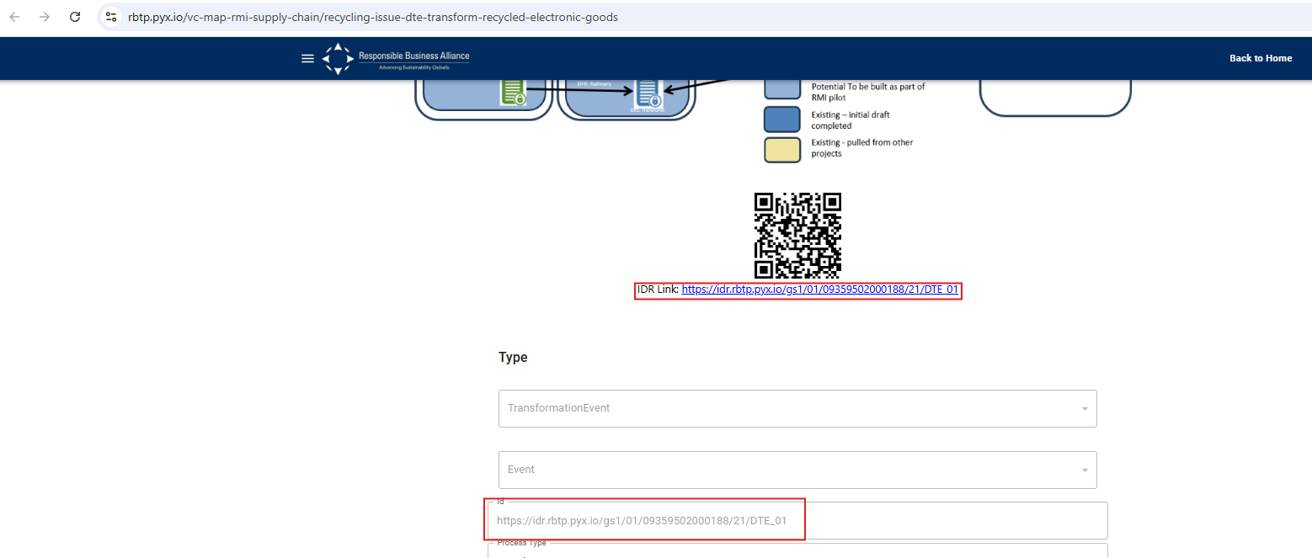Viewport: 1312px width, 558px height.
Task: Open the IDR link idr.rbtp.pyx.io URL
Action: (820, 290)
